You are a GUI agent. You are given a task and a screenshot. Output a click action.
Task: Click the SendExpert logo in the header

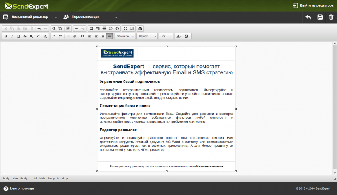point(27,6)
